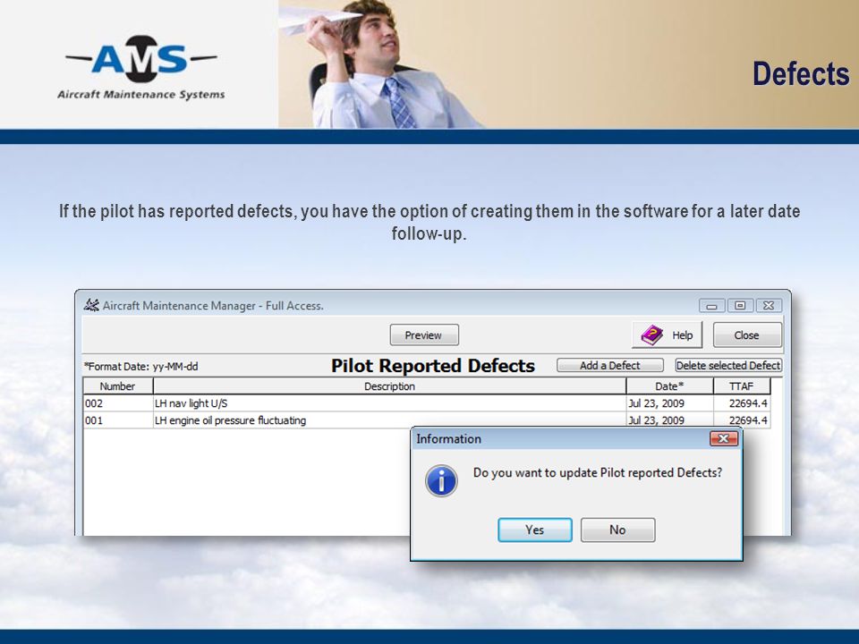The height and width of the screenshot is (644, 859).
Task: Click 'Do you want to update' message text
Action: [598, 472]
